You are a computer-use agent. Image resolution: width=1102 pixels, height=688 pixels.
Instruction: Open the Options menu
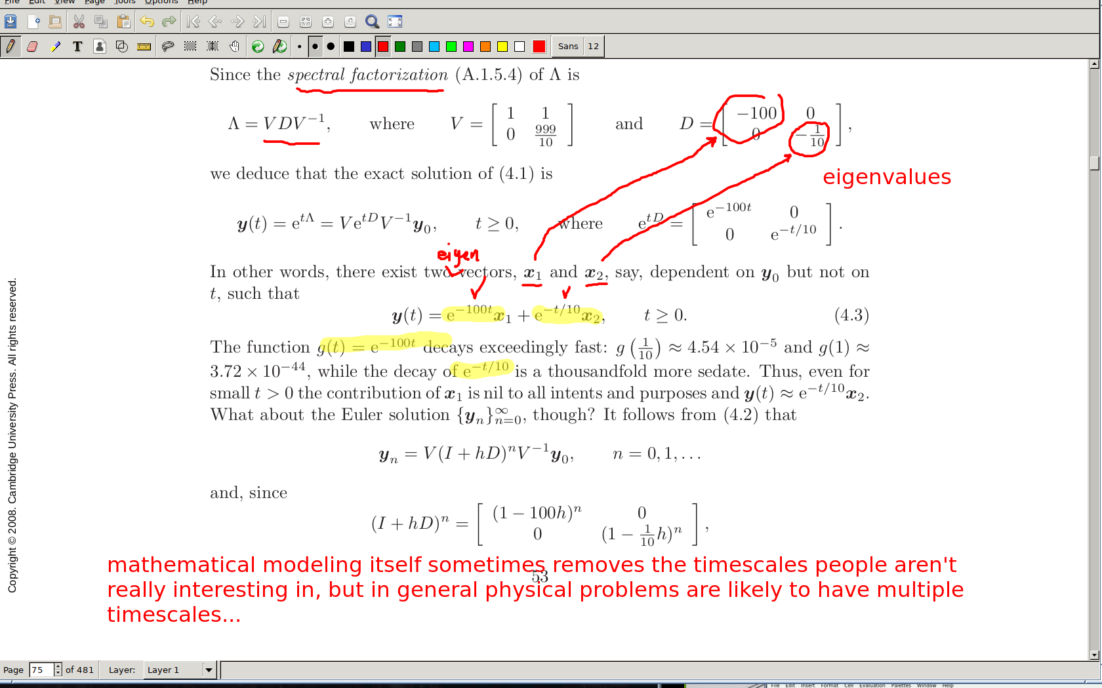pos(161,2)
